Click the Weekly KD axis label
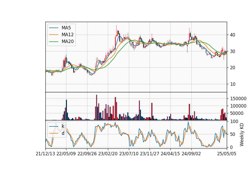The width and height of the screenshot is (252, 181). tap(241, 135)
